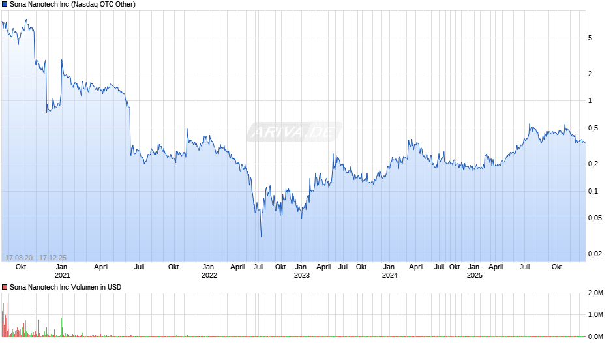Screen dimensions: 613x343
Task: Click the blue Sona Nanotech legend square
Action: click(x=5, y=5)
